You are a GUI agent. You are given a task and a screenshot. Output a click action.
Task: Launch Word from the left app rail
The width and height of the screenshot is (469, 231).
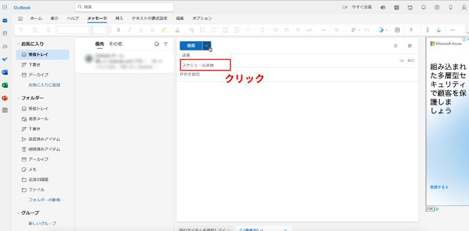5,72
